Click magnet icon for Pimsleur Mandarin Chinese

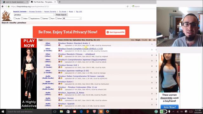59,56
